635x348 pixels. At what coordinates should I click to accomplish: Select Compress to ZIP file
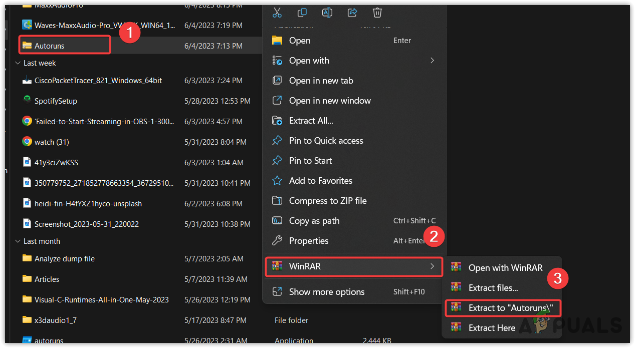coord(328,201)
